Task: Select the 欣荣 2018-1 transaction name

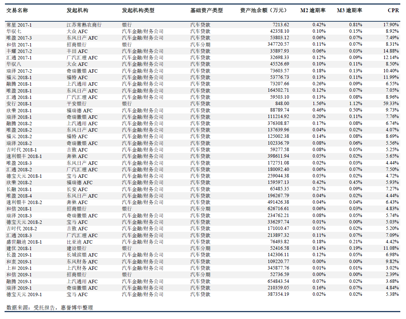Action: [19, 110]
